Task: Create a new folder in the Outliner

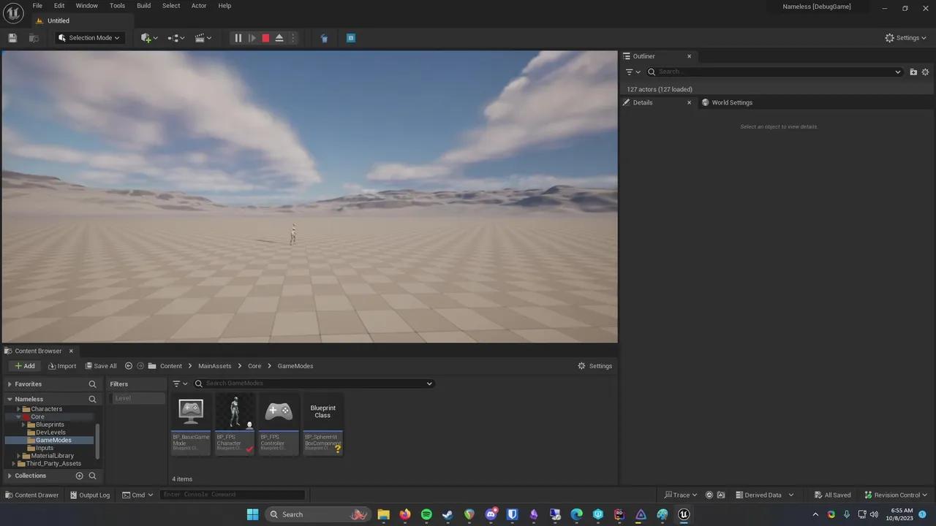Action: pos(913,72)
